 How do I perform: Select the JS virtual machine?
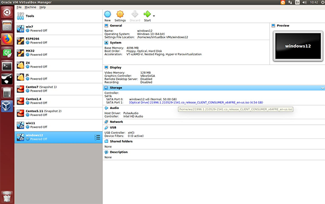tap(58, 77)
